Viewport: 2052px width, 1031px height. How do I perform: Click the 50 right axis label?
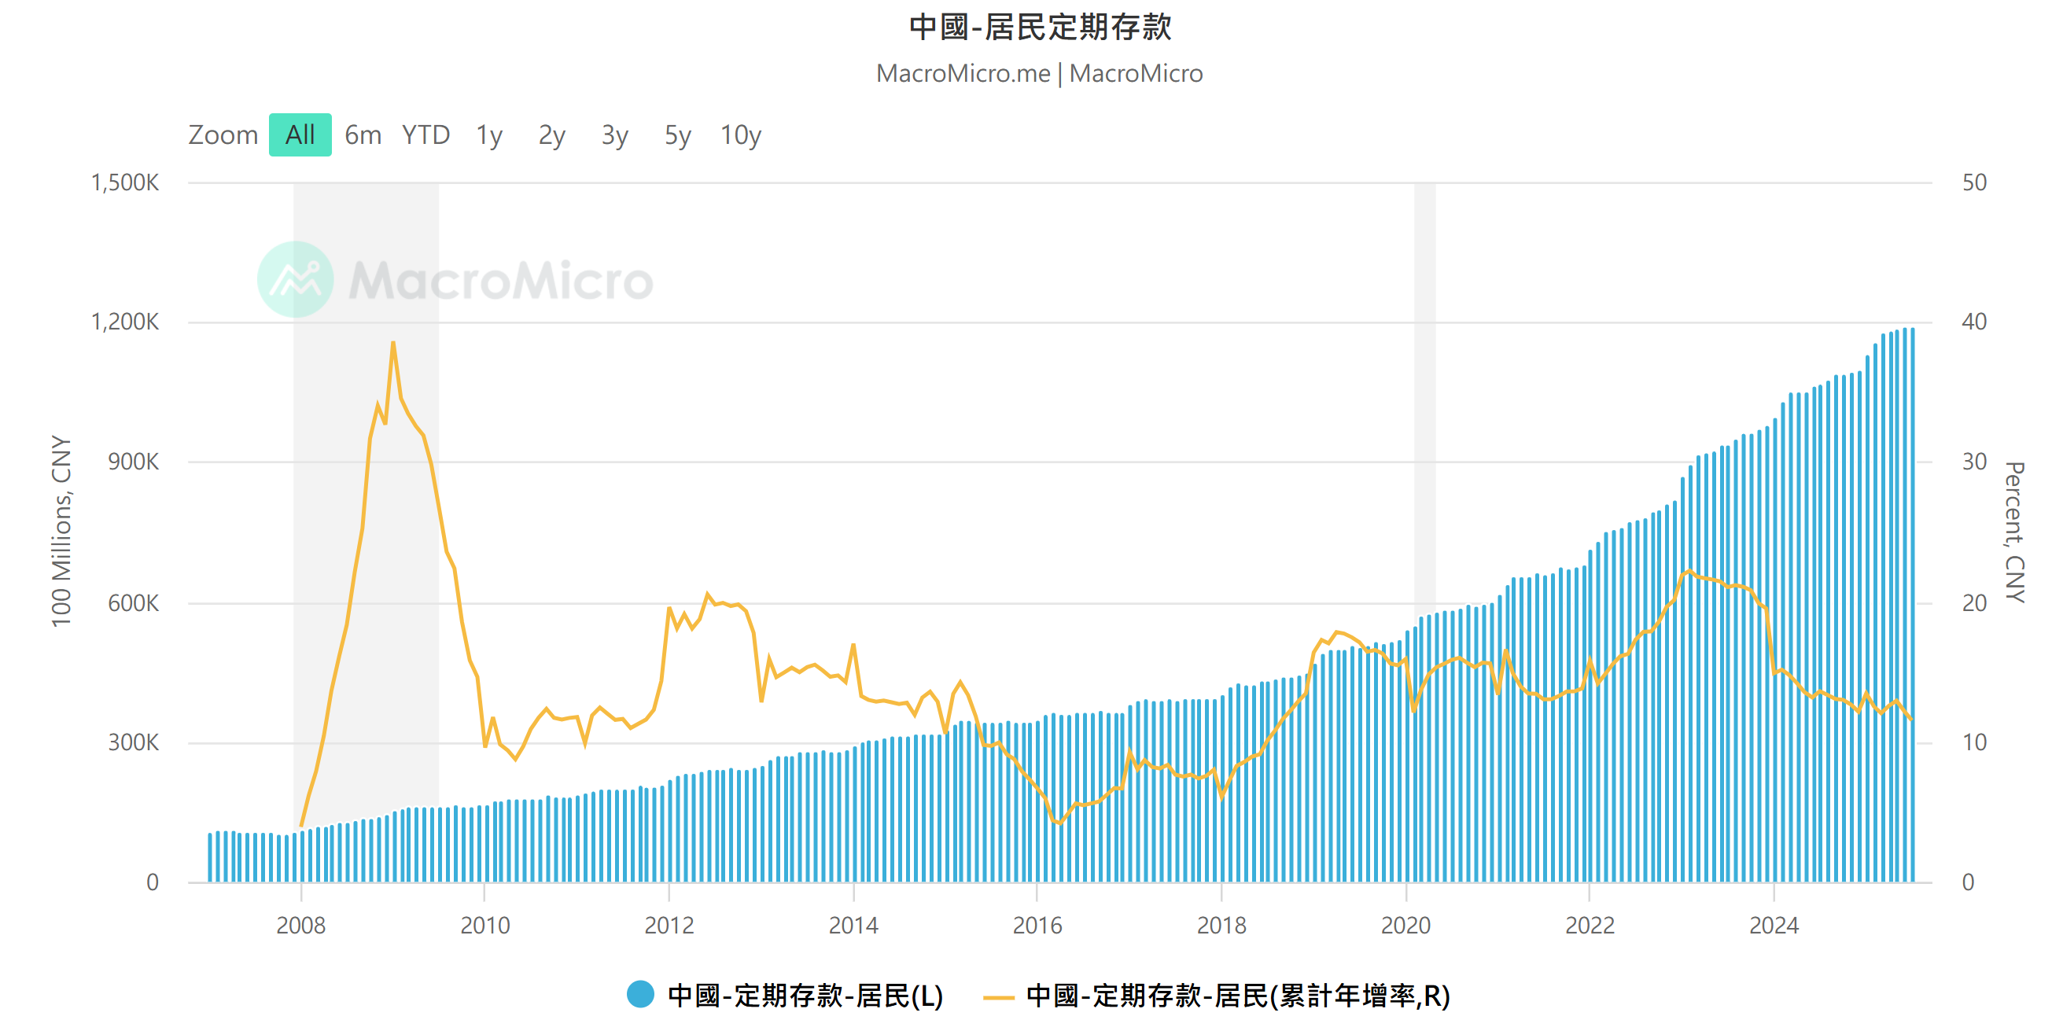[x=1974, y=182]
